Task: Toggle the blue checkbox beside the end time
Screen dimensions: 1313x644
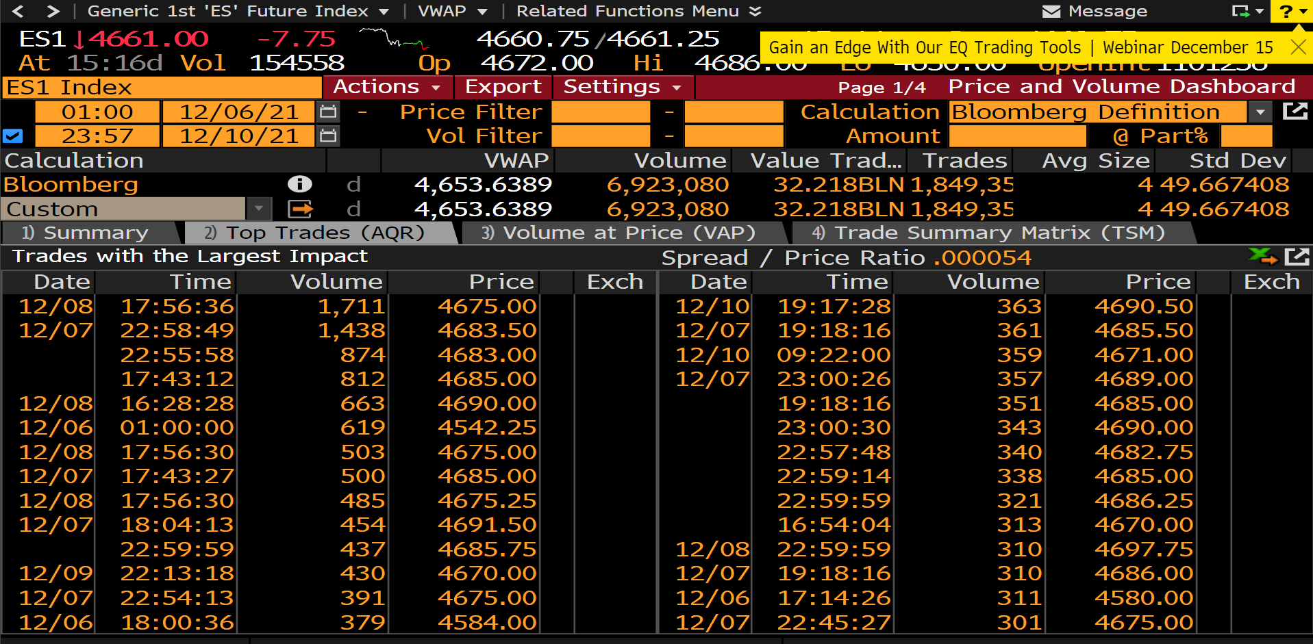Action: pyautogui.click(x=13, y=136)
